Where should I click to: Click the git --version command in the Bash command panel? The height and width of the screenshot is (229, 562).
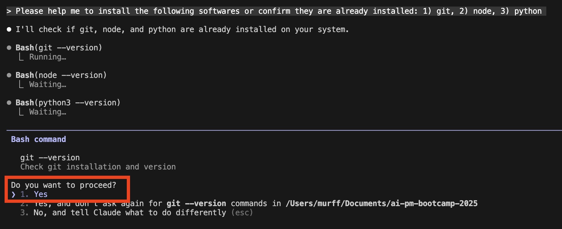[50, 158]
